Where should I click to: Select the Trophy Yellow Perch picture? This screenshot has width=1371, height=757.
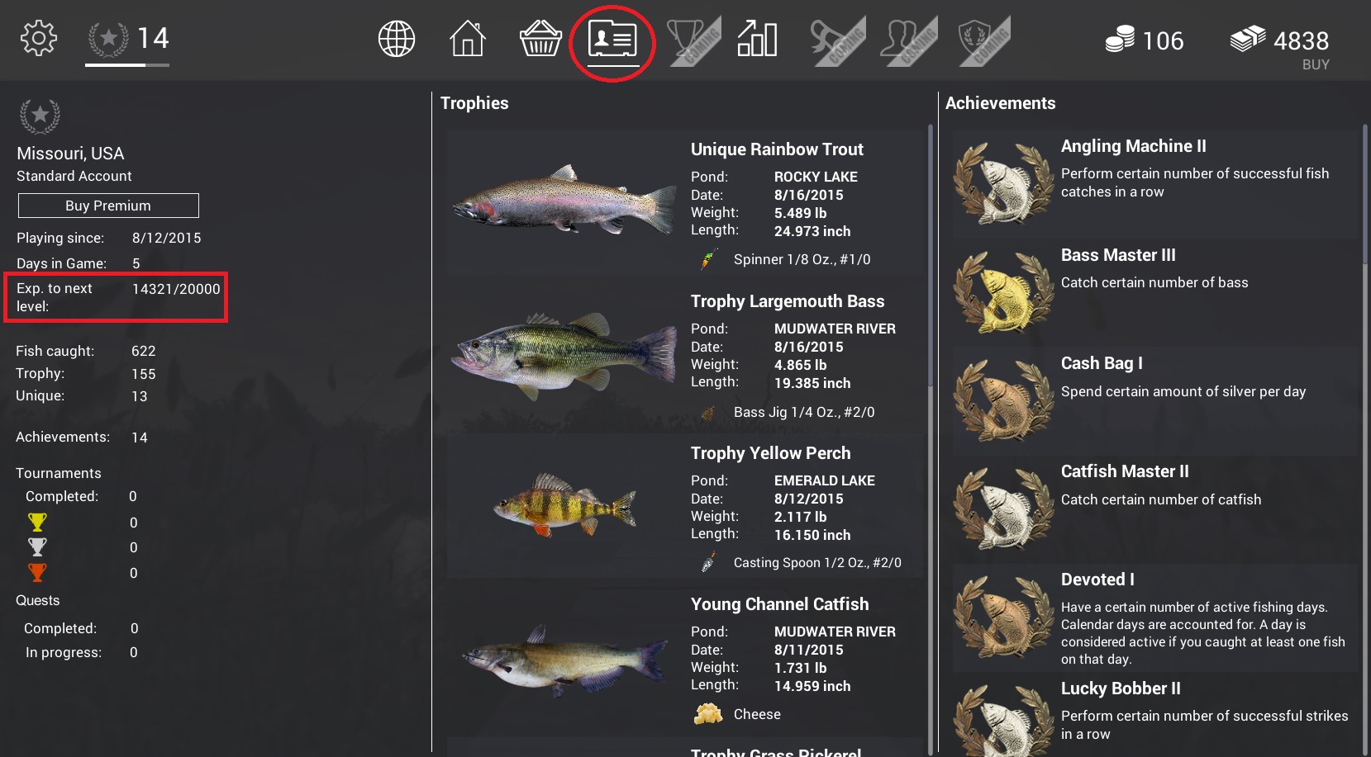565,504
